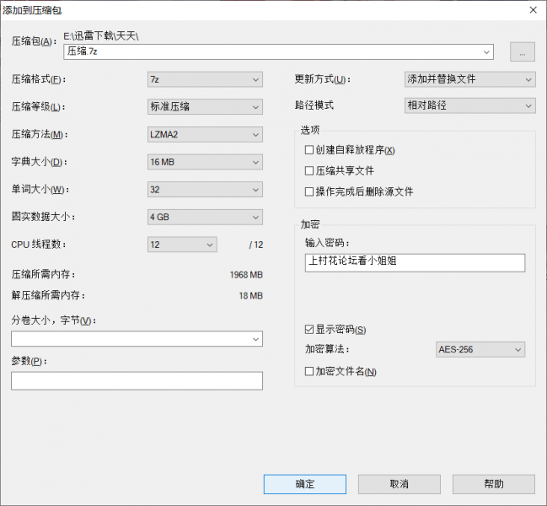Click the password input field
547x506 pixels.
click(415, 262)
